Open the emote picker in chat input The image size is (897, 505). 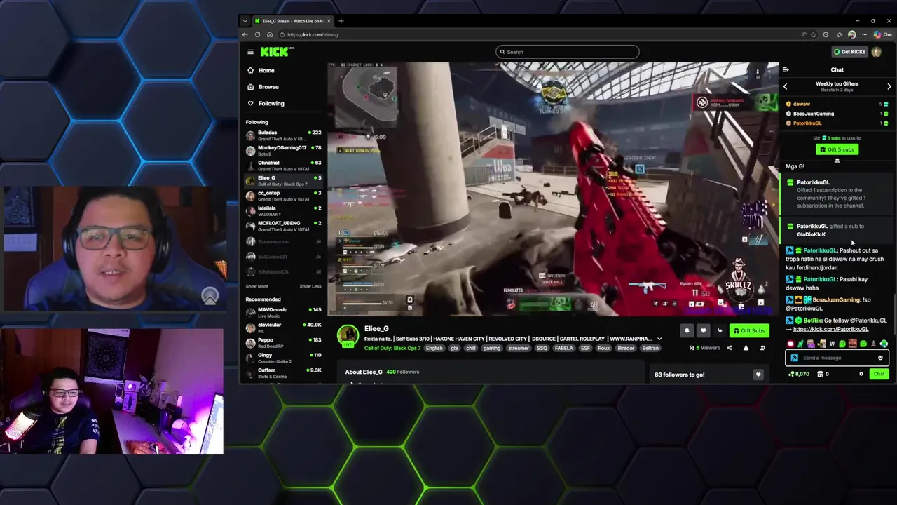[880, 358]
